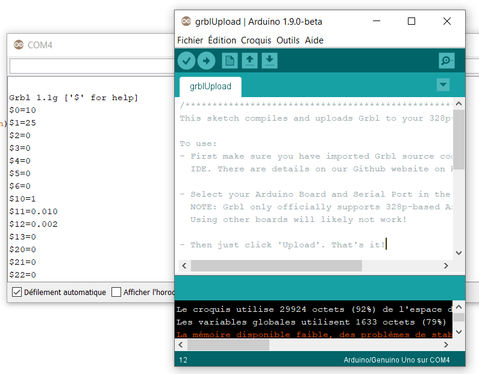The height and width of the screenshot is (374, 479).
Task: Open the Serial Monitor magnifier icon
Action: pyautogui.click(x=446, y=60)
